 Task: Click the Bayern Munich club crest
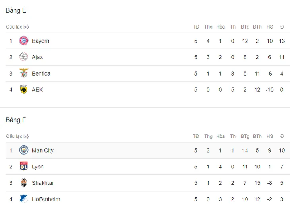point(24,41)
